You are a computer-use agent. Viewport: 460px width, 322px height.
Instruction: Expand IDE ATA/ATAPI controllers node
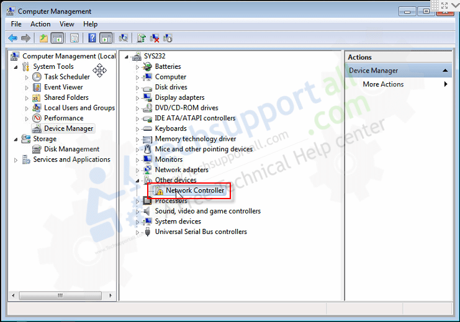[x=137, y=119]
